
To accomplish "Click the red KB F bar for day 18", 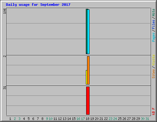I will coord(88,101).
